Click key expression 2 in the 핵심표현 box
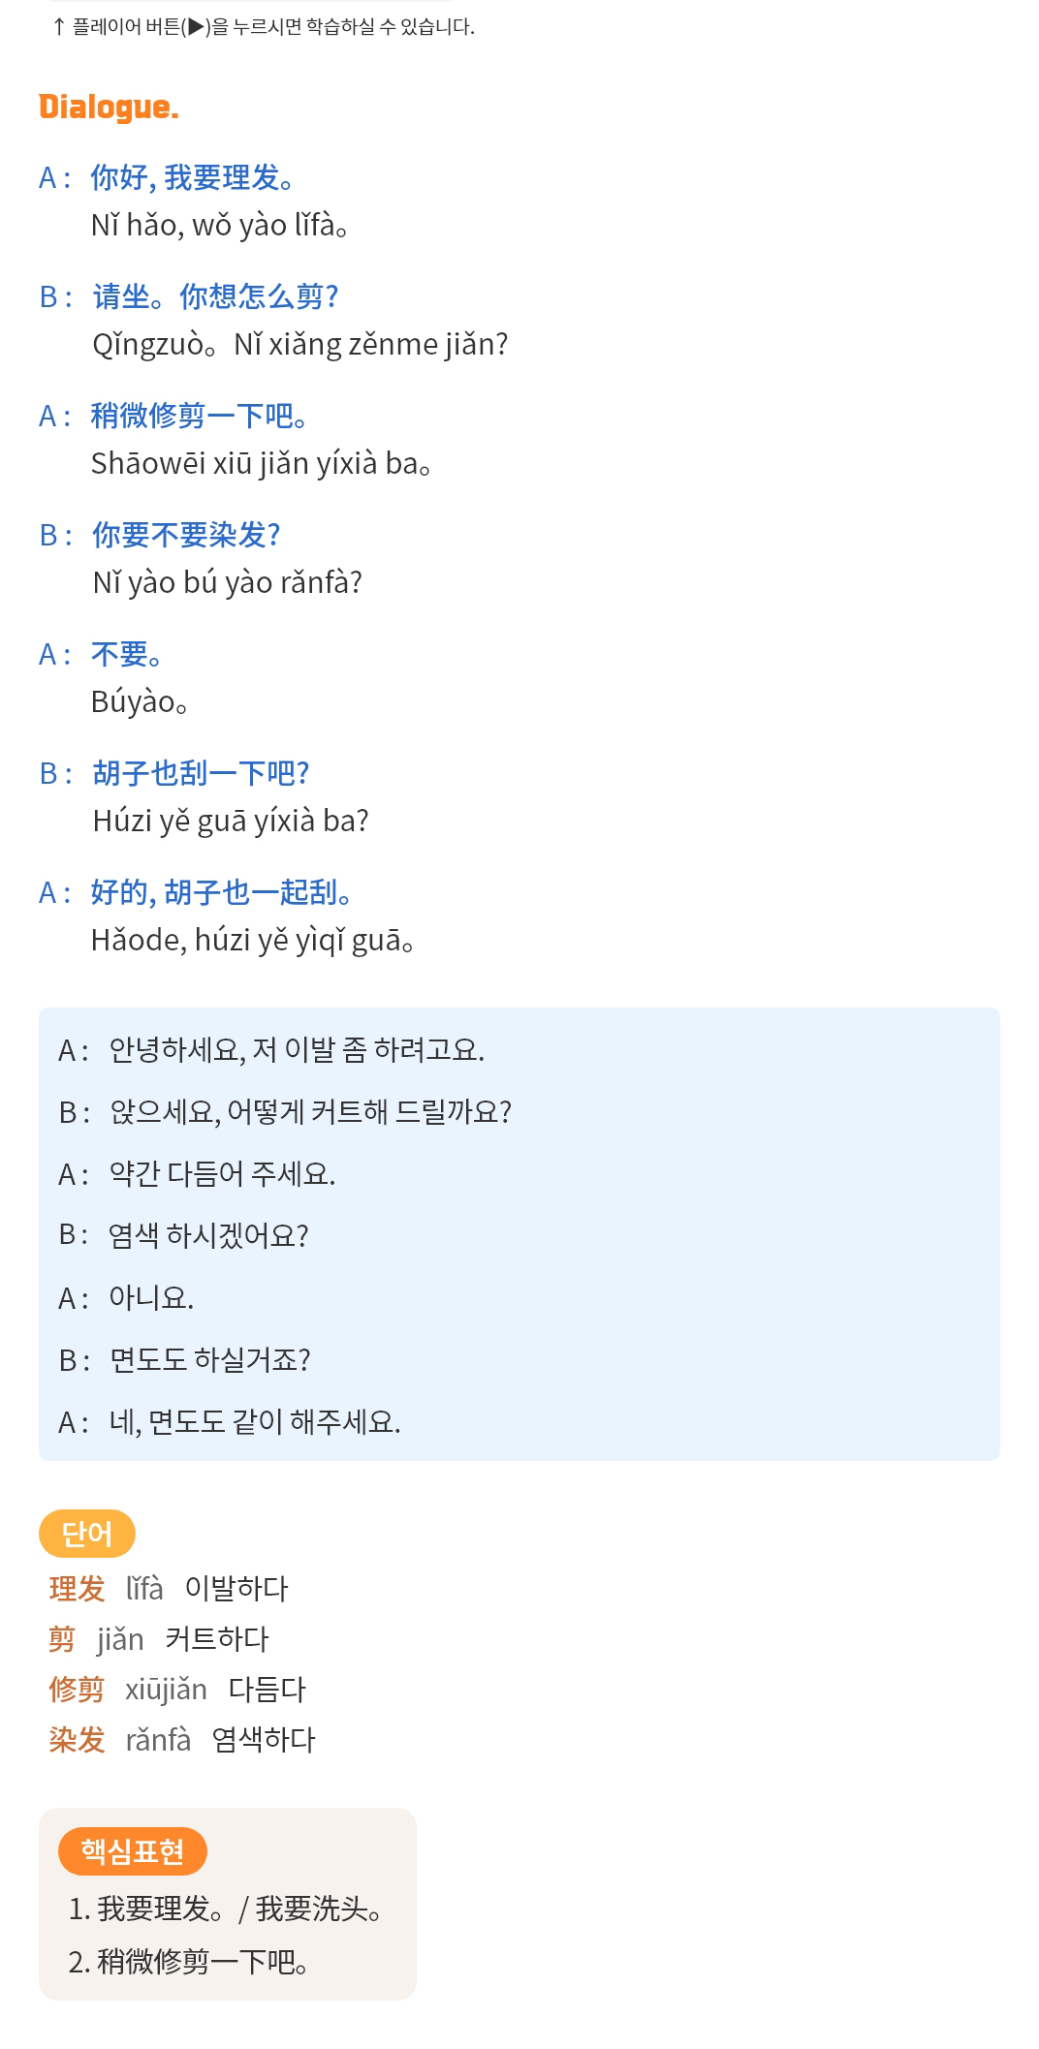This screenshot has height=2049, width=1039. (x=189, y=1962)
